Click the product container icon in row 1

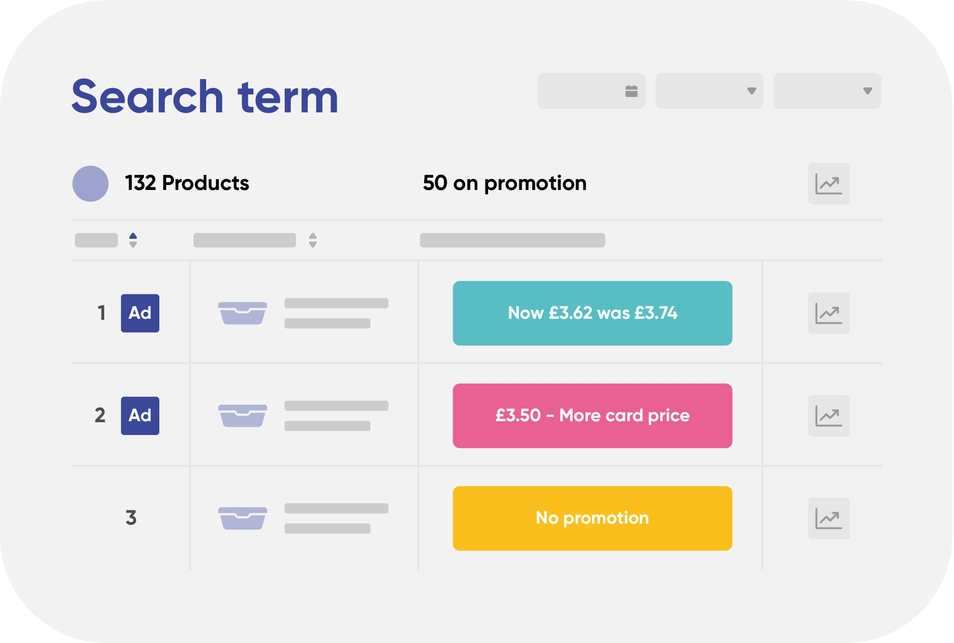coord(242,313)
